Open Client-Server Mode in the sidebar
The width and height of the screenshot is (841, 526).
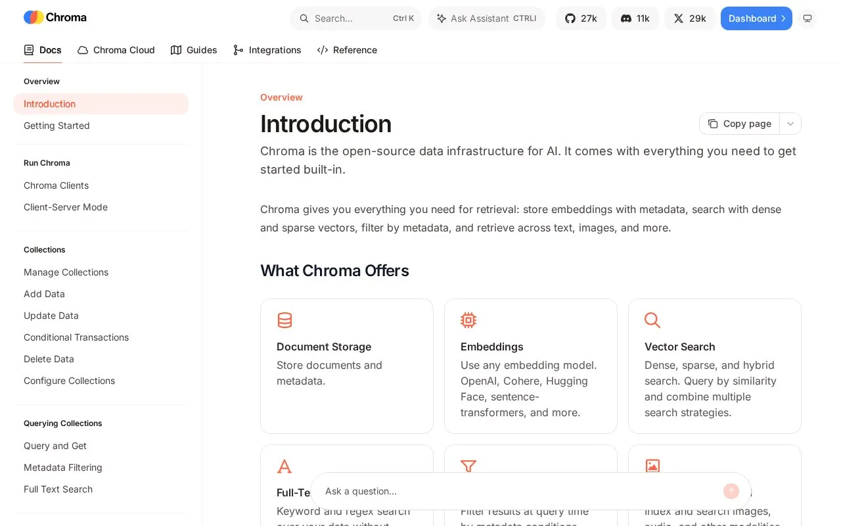click(101, 207)
